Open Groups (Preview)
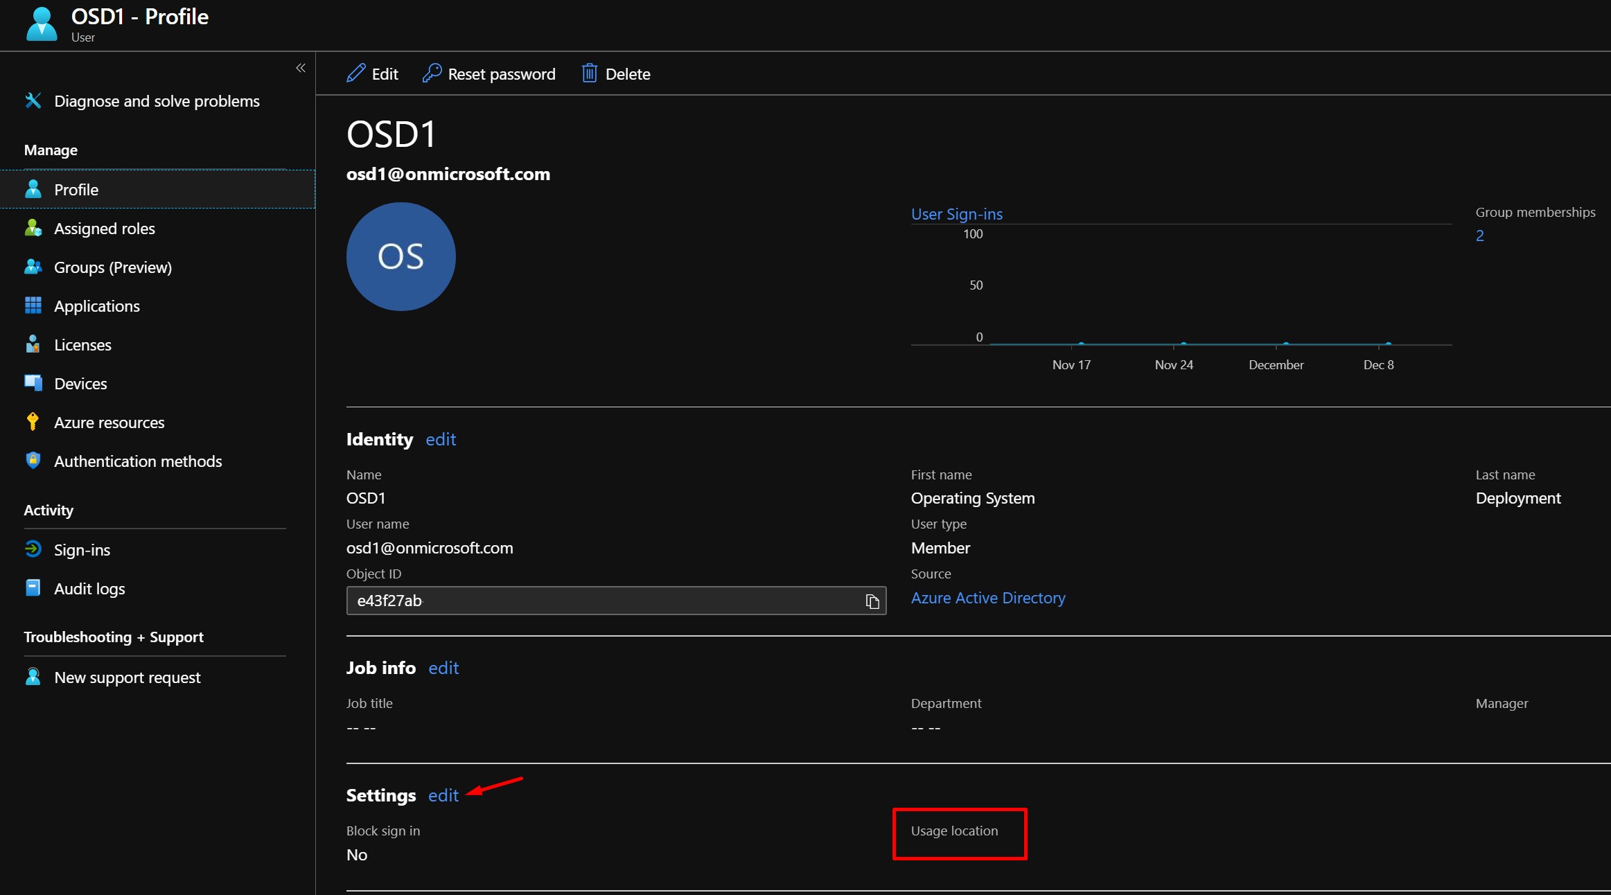The height and width of the screenshot is (895, 1611). pyautogui.click(x=112, y=267)
